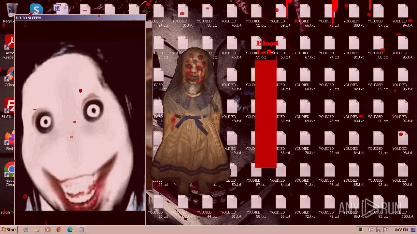Open Windows Media Player taskbar icon
This screenshot has width=417, height=234.
click(48, 230)
